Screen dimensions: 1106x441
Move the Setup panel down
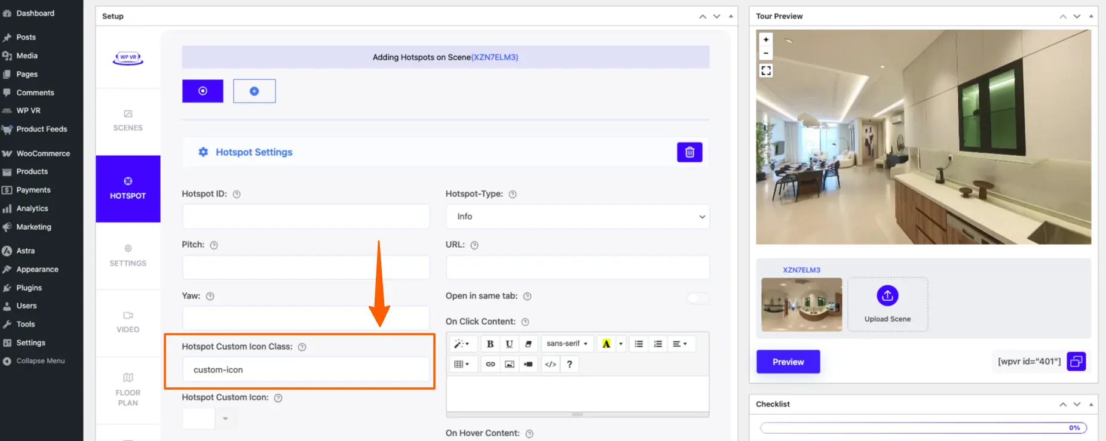716,16
